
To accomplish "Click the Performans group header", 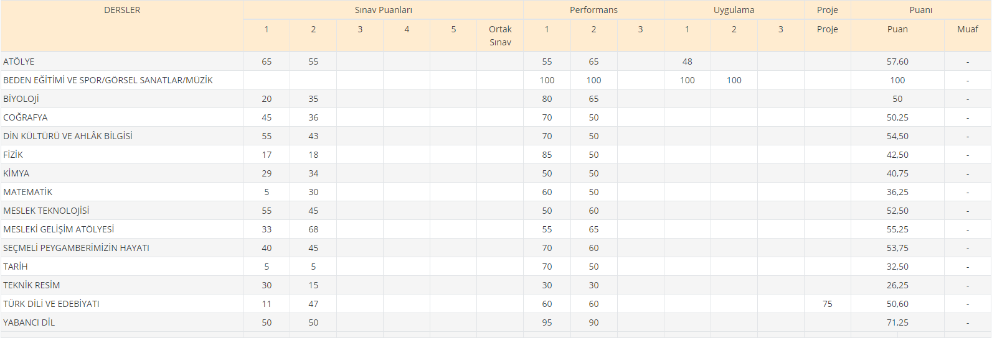I will 593,10.
